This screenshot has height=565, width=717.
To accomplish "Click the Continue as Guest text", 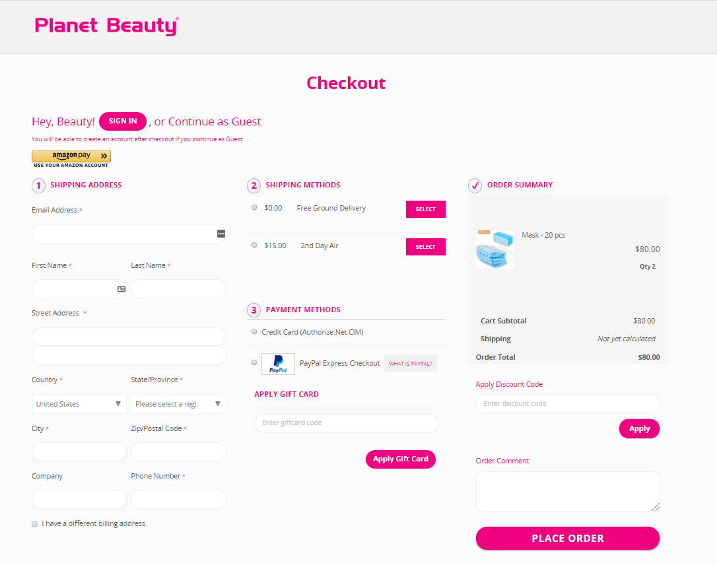I will (215, 121).
